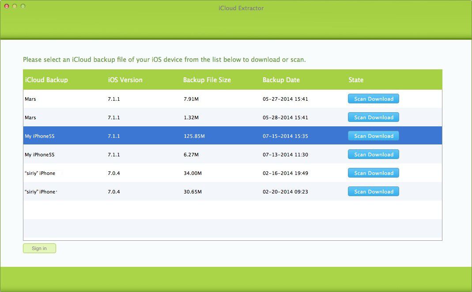Click the 02-16-2014 19:49 backup date

click(285, 173)
